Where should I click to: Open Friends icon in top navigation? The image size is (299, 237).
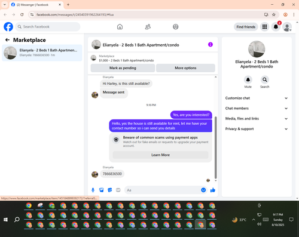pyautogui.click(x=148, y=27)
